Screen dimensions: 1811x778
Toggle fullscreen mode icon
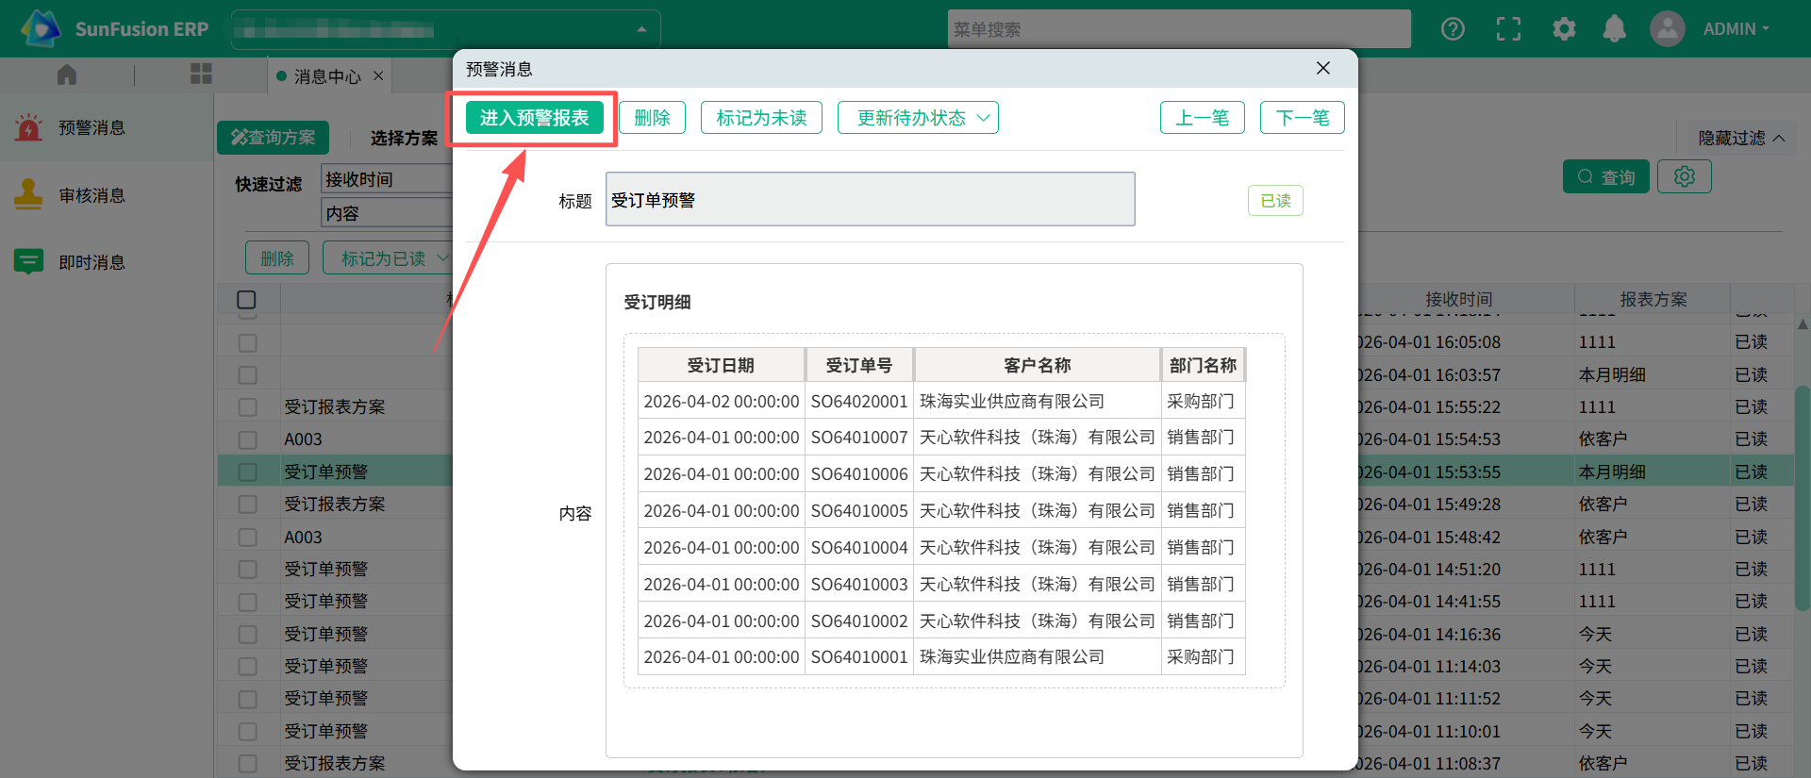1508,29
